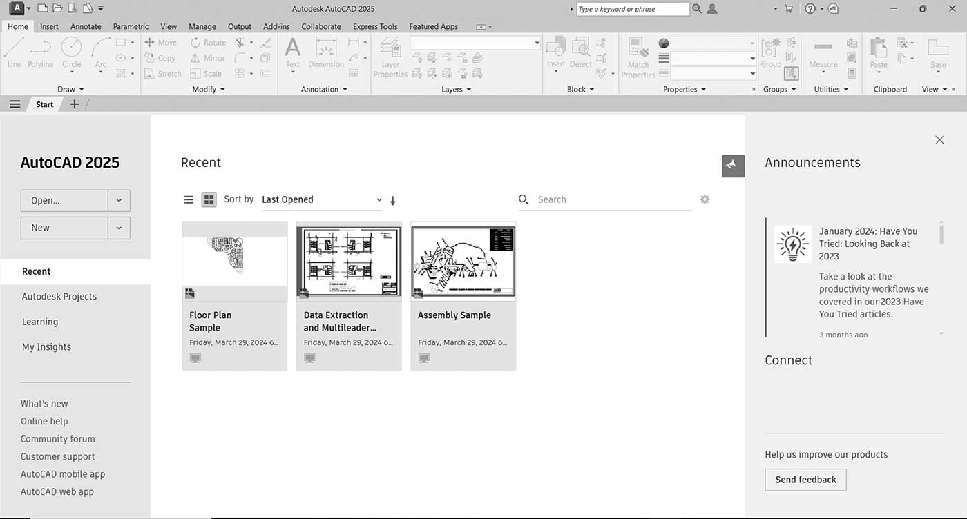The height and width of the screenshot is (519, 967).
Task: Toggle Group Selection in the Groups panel
Action: tap(792, 73)
